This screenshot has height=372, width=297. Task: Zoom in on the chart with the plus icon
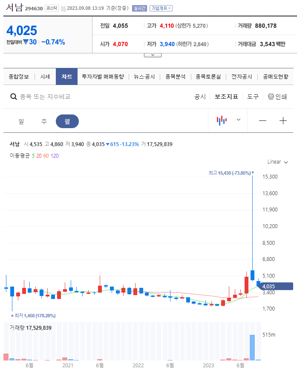(283, 120)
